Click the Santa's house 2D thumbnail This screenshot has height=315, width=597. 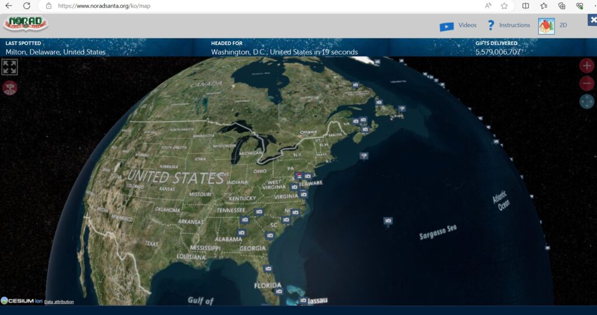[x=546, y=26]
